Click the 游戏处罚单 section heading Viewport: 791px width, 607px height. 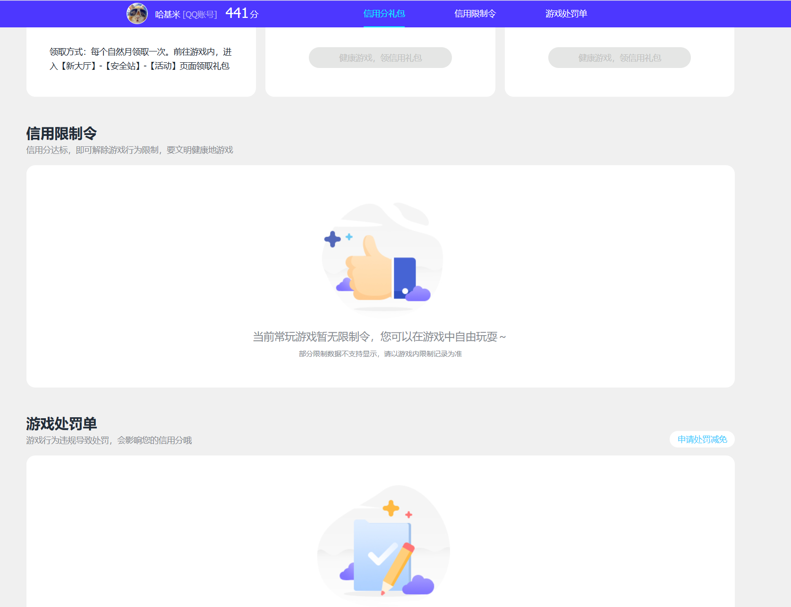tap(61, 424)
